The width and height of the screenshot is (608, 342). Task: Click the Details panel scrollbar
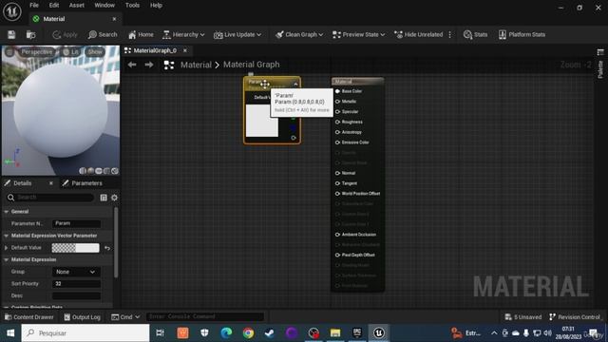coord(116,242)
